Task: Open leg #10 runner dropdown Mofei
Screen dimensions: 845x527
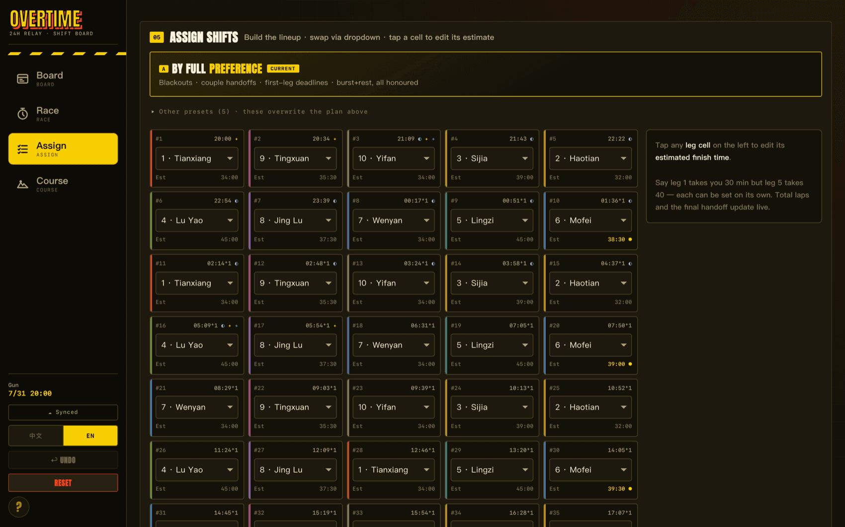Action: pos(591,220)
